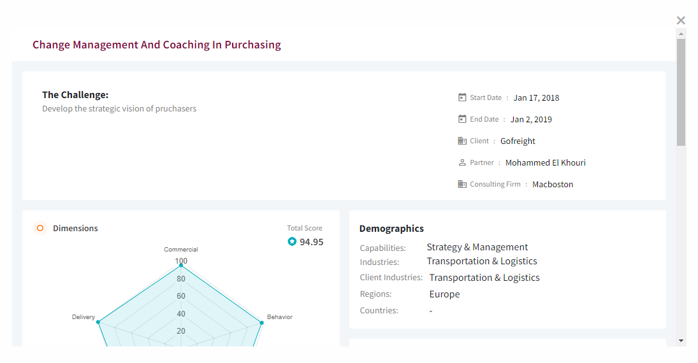Click the 'Capabilities:' label
This screenshot has height=363, width=698.
(383, 248)
